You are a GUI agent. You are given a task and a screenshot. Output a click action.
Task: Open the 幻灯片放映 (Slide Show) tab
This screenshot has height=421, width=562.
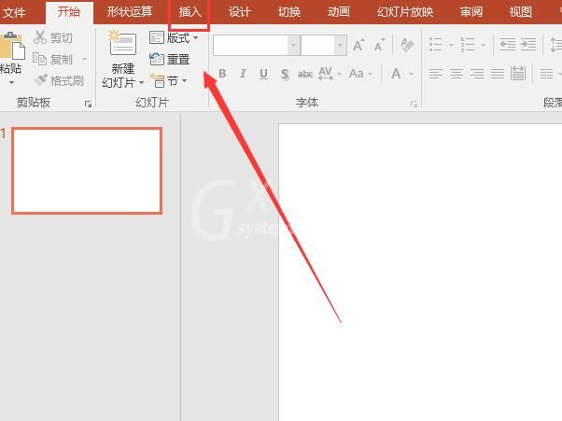click(x=405, y=12)
